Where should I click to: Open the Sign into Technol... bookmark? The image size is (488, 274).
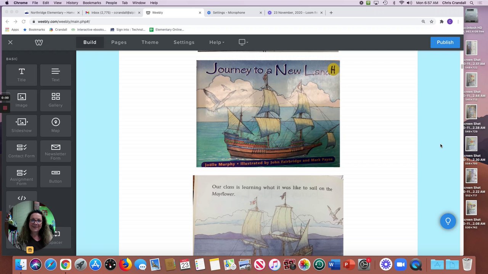128,30
